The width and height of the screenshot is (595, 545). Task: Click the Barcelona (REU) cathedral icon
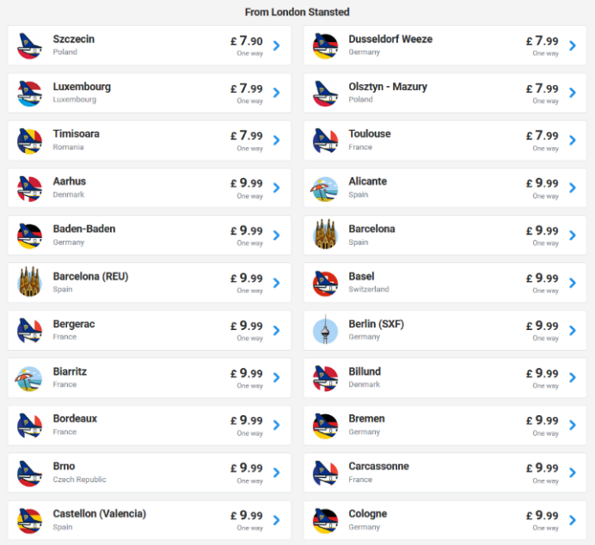point(29,282)
